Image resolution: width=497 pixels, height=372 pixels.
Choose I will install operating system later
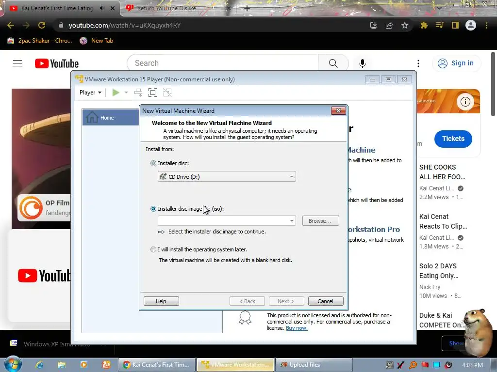click(x=153, y=249)
